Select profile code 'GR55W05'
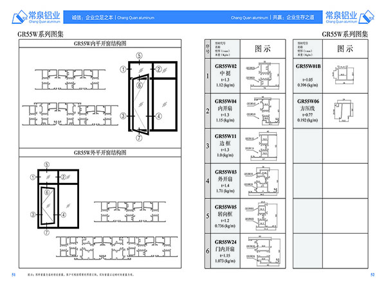Image resolution: width=386 pixels, height=289 pixels. click(x=226, y=207)
